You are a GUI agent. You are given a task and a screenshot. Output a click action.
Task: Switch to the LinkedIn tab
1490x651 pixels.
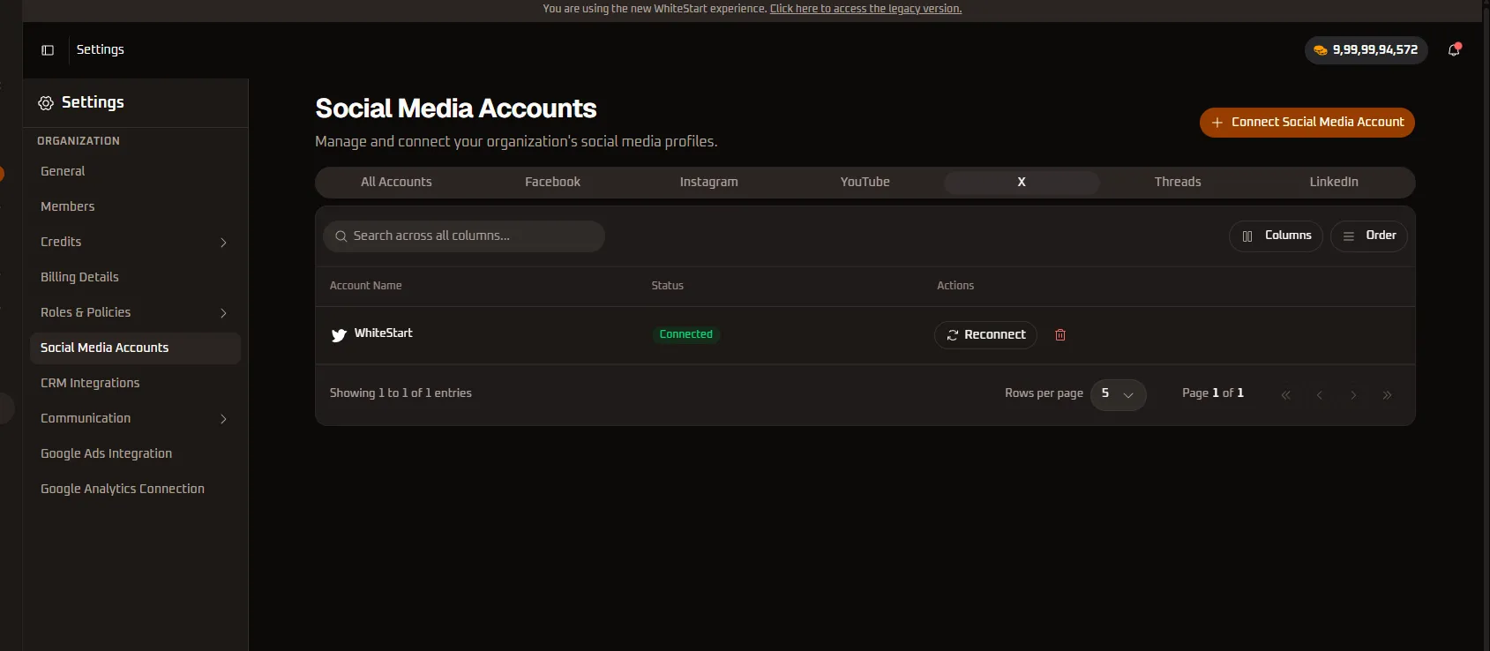pos(1334,182)
